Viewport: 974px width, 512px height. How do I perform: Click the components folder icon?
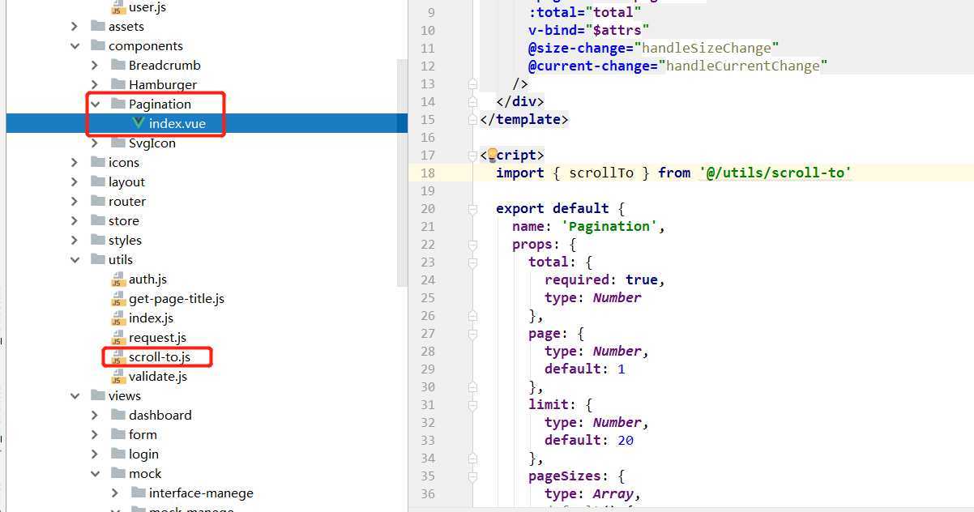(x=97, y=46)
